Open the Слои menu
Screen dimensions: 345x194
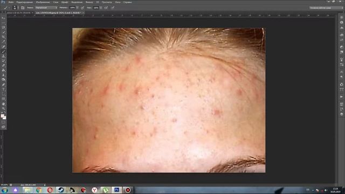pyautogui.click(x=56, y=2)
